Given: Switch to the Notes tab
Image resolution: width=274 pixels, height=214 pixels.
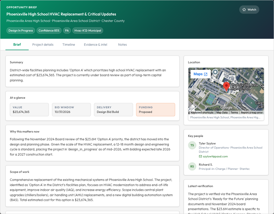Looking at the screenshot, I should tap(122, 44).
